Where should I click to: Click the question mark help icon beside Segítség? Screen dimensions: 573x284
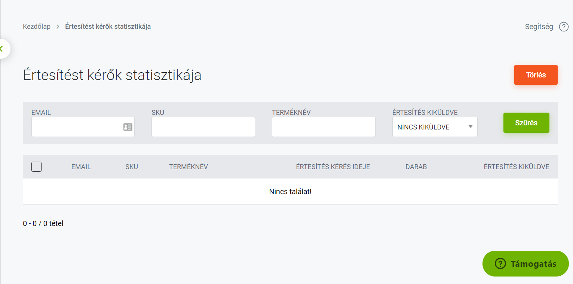564,27
